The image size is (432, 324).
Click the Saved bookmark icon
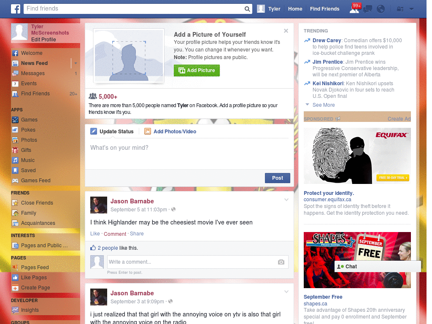point(15,170)
